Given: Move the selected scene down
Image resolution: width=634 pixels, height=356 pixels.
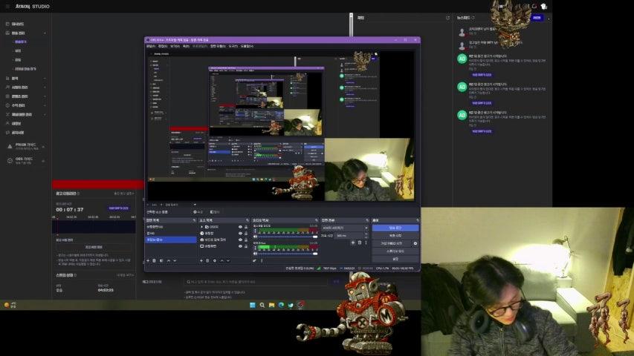Looking at the screenshot, I should (x=175, y=261).
